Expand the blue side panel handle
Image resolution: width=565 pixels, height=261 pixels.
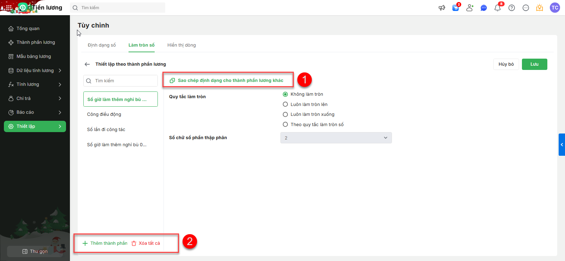click(561, 144)
